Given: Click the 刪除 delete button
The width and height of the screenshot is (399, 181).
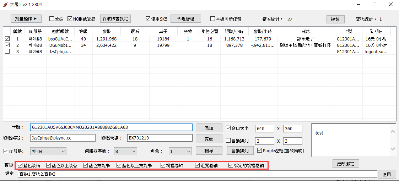Looking at the screenshot, I should click(x=209, y=150).
